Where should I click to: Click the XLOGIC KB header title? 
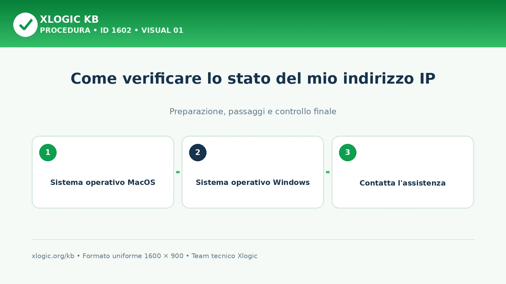point(69,19)
